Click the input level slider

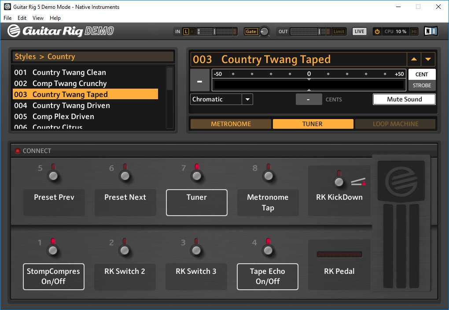point(217,31)
